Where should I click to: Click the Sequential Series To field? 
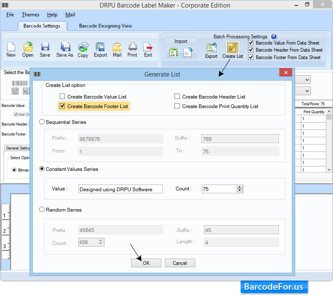(x=240, y=151)
